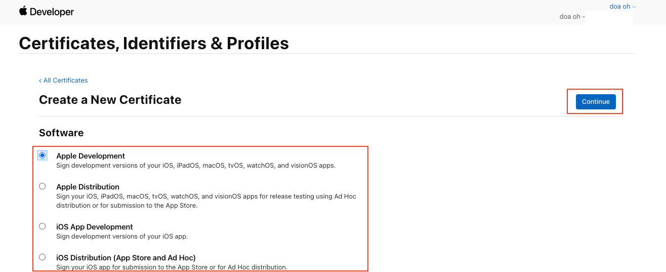
Task: Click the Create a New Certificate heading
Action: 110,100
